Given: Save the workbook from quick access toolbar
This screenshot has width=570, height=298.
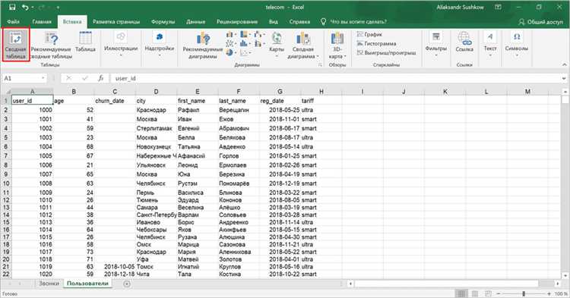Looking at the screenshot, I should 12,8.
